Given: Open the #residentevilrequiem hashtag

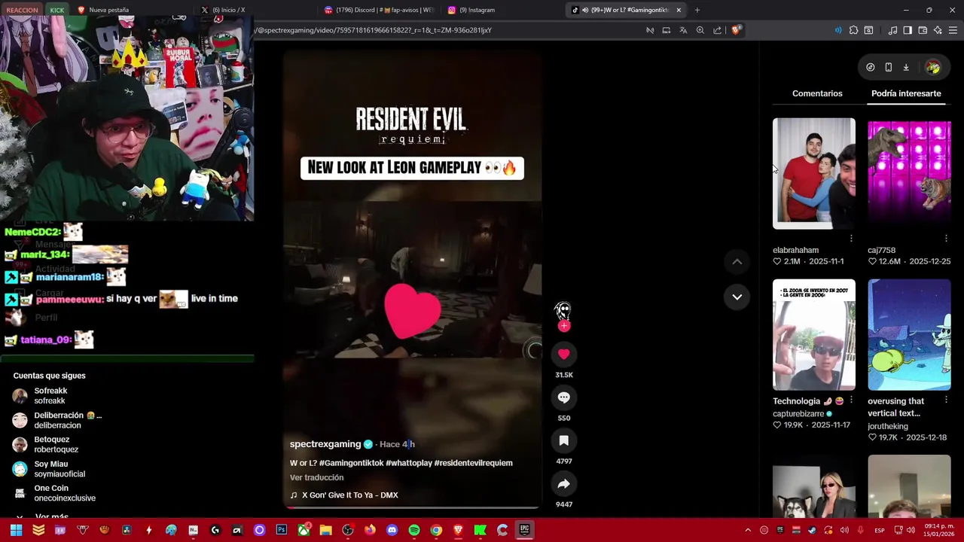Looking at the screenshot, I should coord(473,463).
